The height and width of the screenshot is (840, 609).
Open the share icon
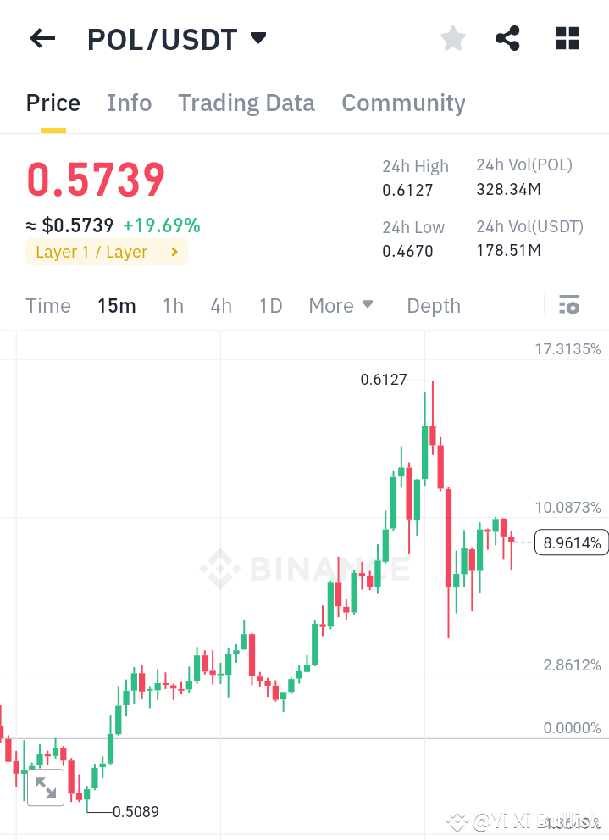(x=507, y=38)
